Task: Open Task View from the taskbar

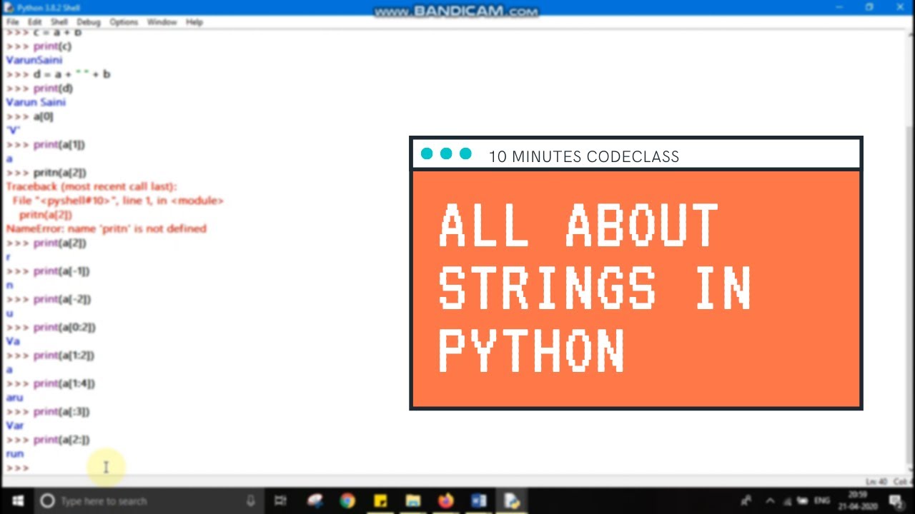Action: click(x=281, y=501)
